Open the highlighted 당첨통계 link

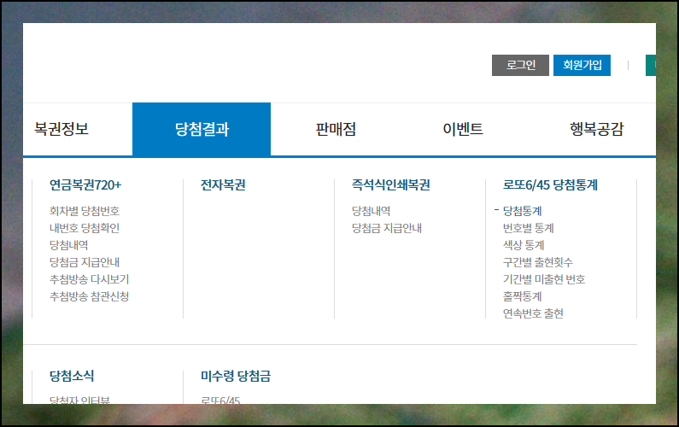522,211
